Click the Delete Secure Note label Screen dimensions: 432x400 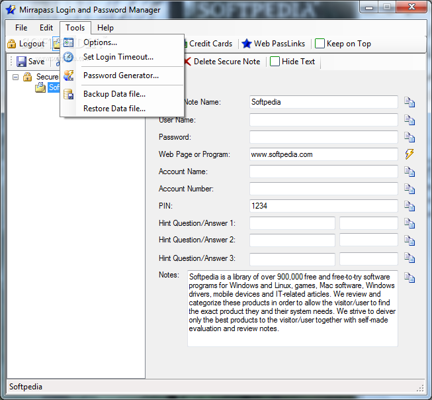tap(227, 62)
